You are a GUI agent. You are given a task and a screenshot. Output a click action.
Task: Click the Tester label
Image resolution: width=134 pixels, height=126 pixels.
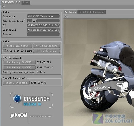click(7, 35)
